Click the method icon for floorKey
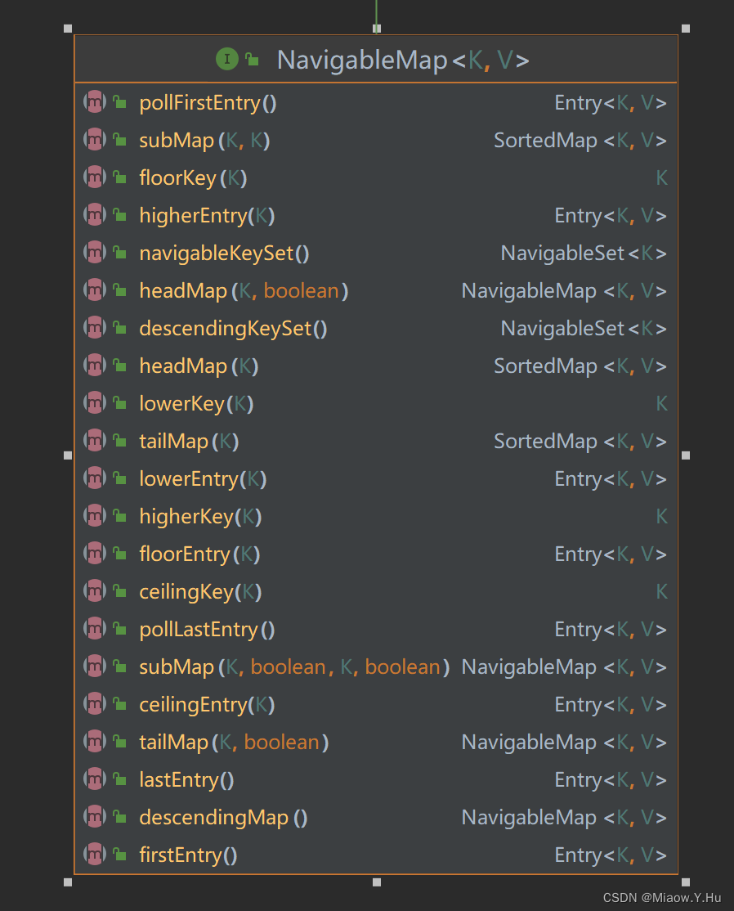Image resolution: width=734 pixels, height=911 pixels. pyautogui.click(x=95, y=177)
